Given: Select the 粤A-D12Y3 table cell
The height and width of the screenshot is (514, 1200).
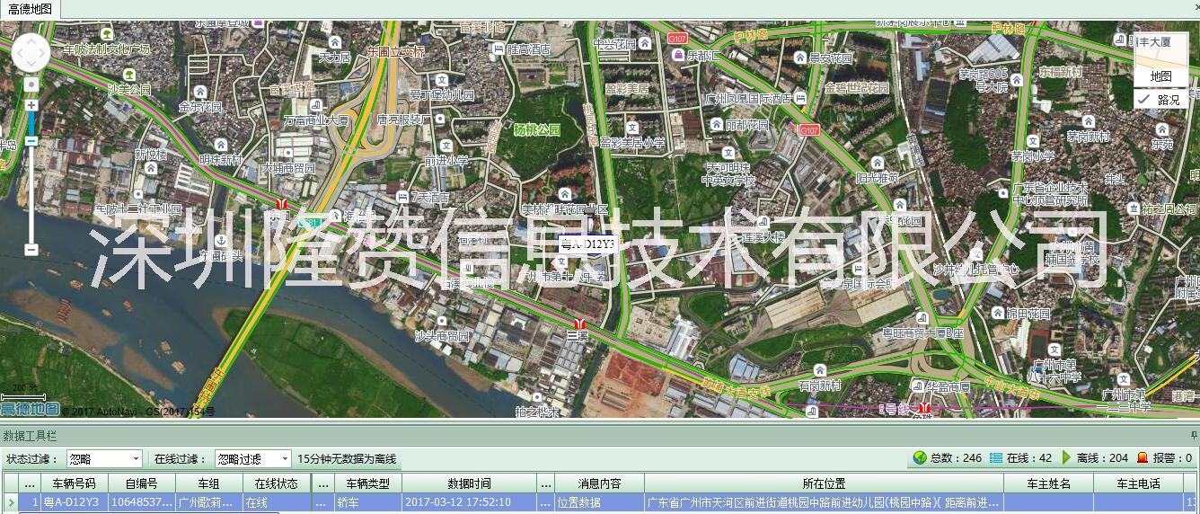Looking at the screenshot, I should point(75,502).
